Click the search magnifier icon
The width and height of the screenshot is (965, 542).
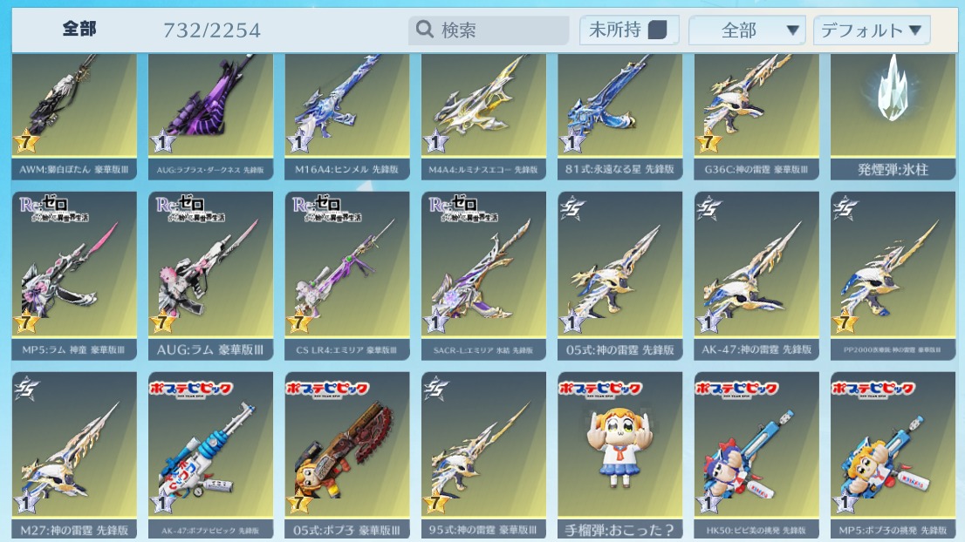pyautogui.click(x=425, y=29)
